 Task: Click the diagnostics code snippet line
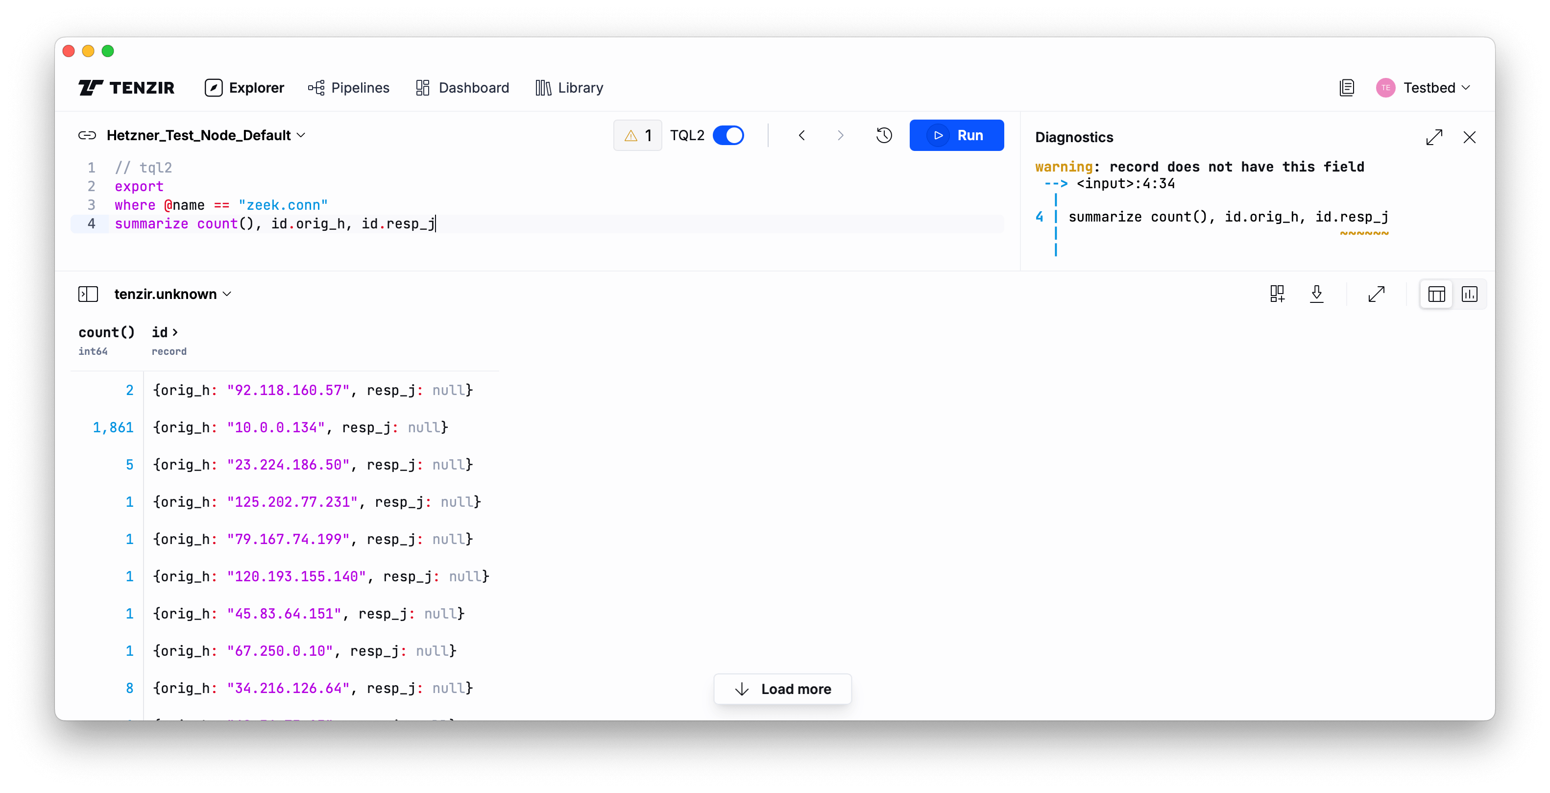pos(1228,217)
